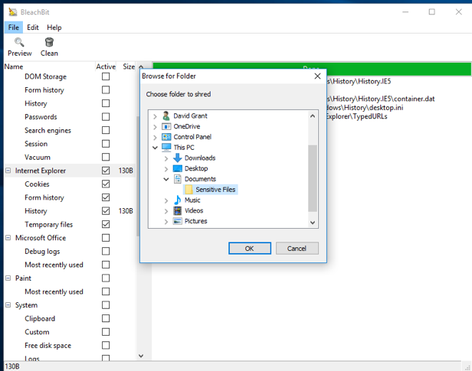Click the Clean trash can icon
Image resolution: width=472 pixels, height=371 pixels.
tap(49, 42)
